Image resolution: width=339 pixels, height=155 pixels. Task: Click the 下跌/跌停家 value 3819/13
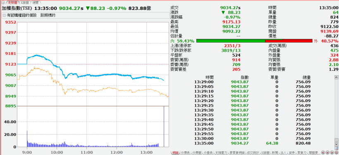[x=231, y=50]
